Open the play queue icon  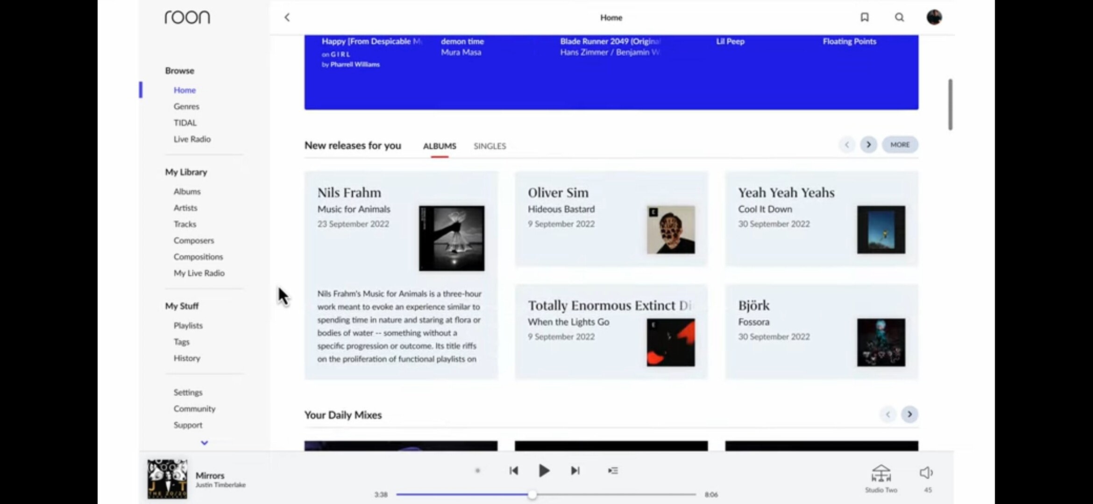click(613, 470)
